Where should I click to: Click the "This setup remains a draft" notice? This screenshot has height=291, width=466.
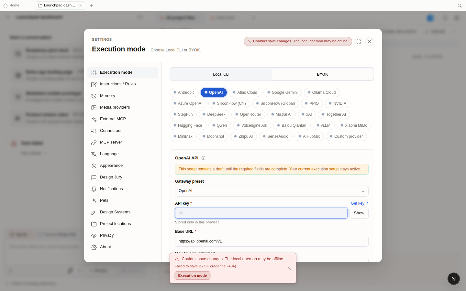click(x=272, y=169)
